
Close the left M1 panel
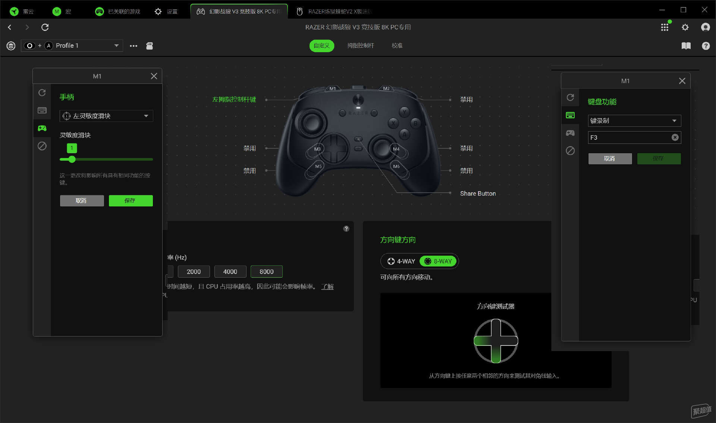[x=154, y=76]
